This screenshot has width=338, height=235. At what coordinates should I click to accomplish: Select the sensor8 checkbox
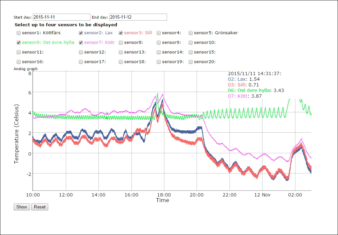[x=121, y=43]
